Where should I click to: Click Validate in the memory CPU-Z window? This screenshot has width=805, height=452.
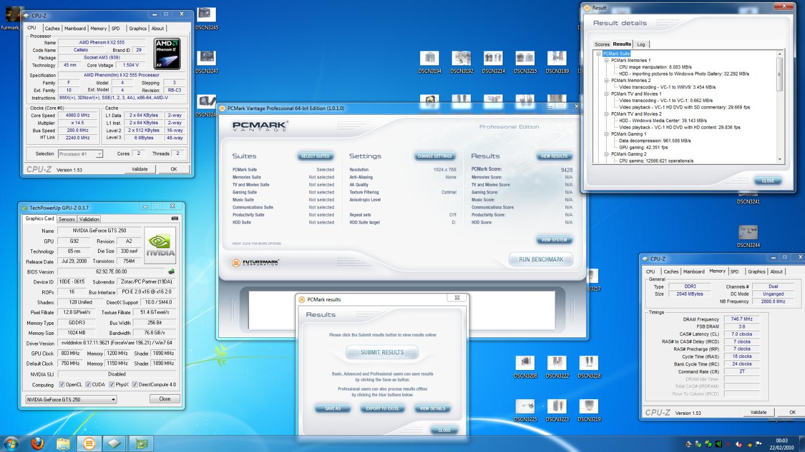tap(758, 412)
